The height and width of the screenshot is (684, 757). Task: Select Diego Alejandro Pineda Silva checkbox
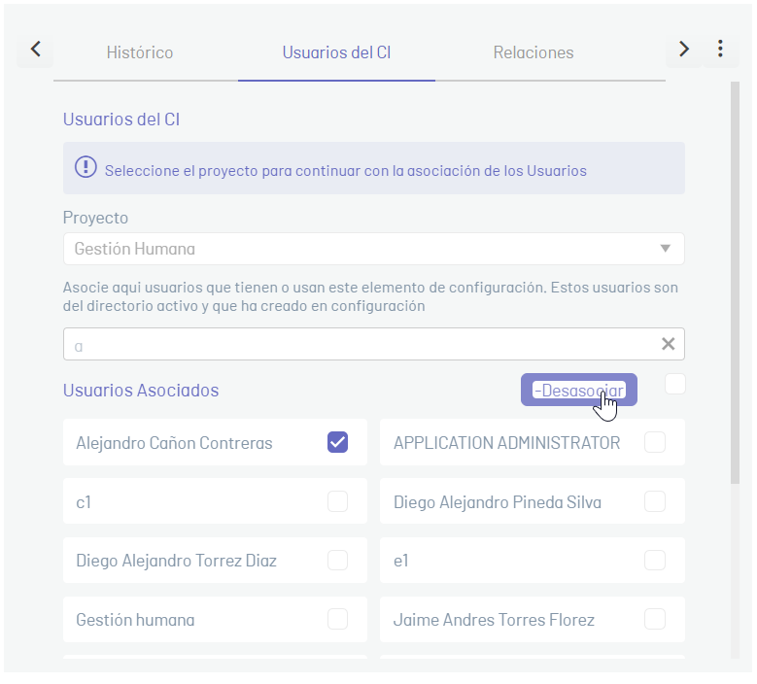655,501
